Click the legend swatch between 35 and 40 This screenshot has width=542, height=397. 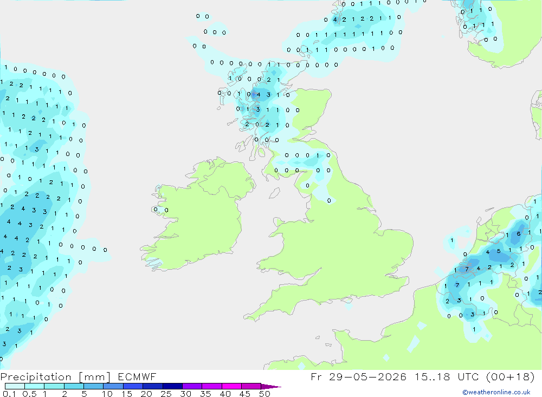(211, 386)
